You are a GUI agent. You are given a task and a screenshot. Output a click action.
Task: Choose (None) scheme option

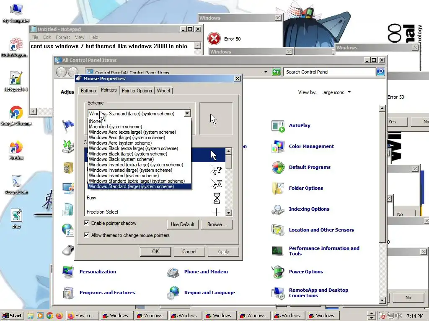[139, 121]
